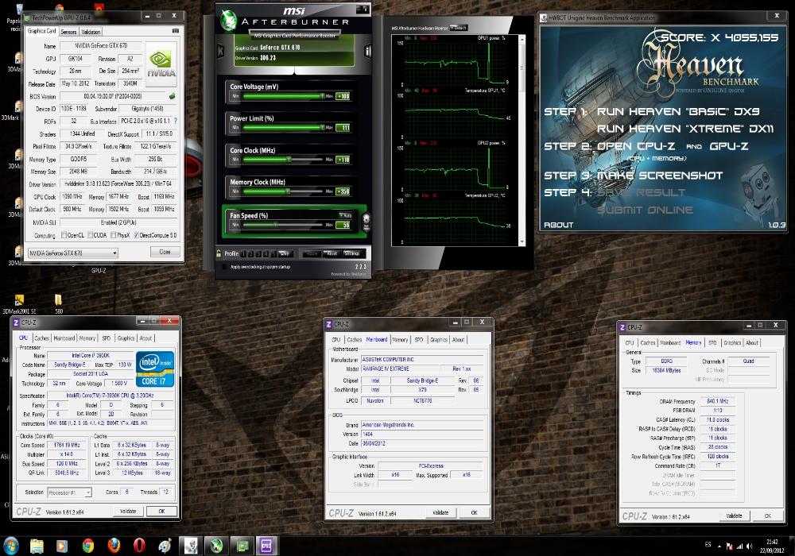The width and height of the screenshot is (795, 556).
Task: Click the Power Limit slider
Action: click(283, 128)
